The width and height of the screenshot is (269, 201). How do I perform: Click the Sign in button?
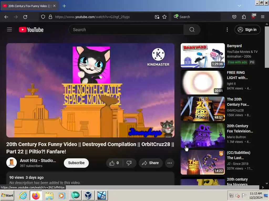tap(247, 30)
